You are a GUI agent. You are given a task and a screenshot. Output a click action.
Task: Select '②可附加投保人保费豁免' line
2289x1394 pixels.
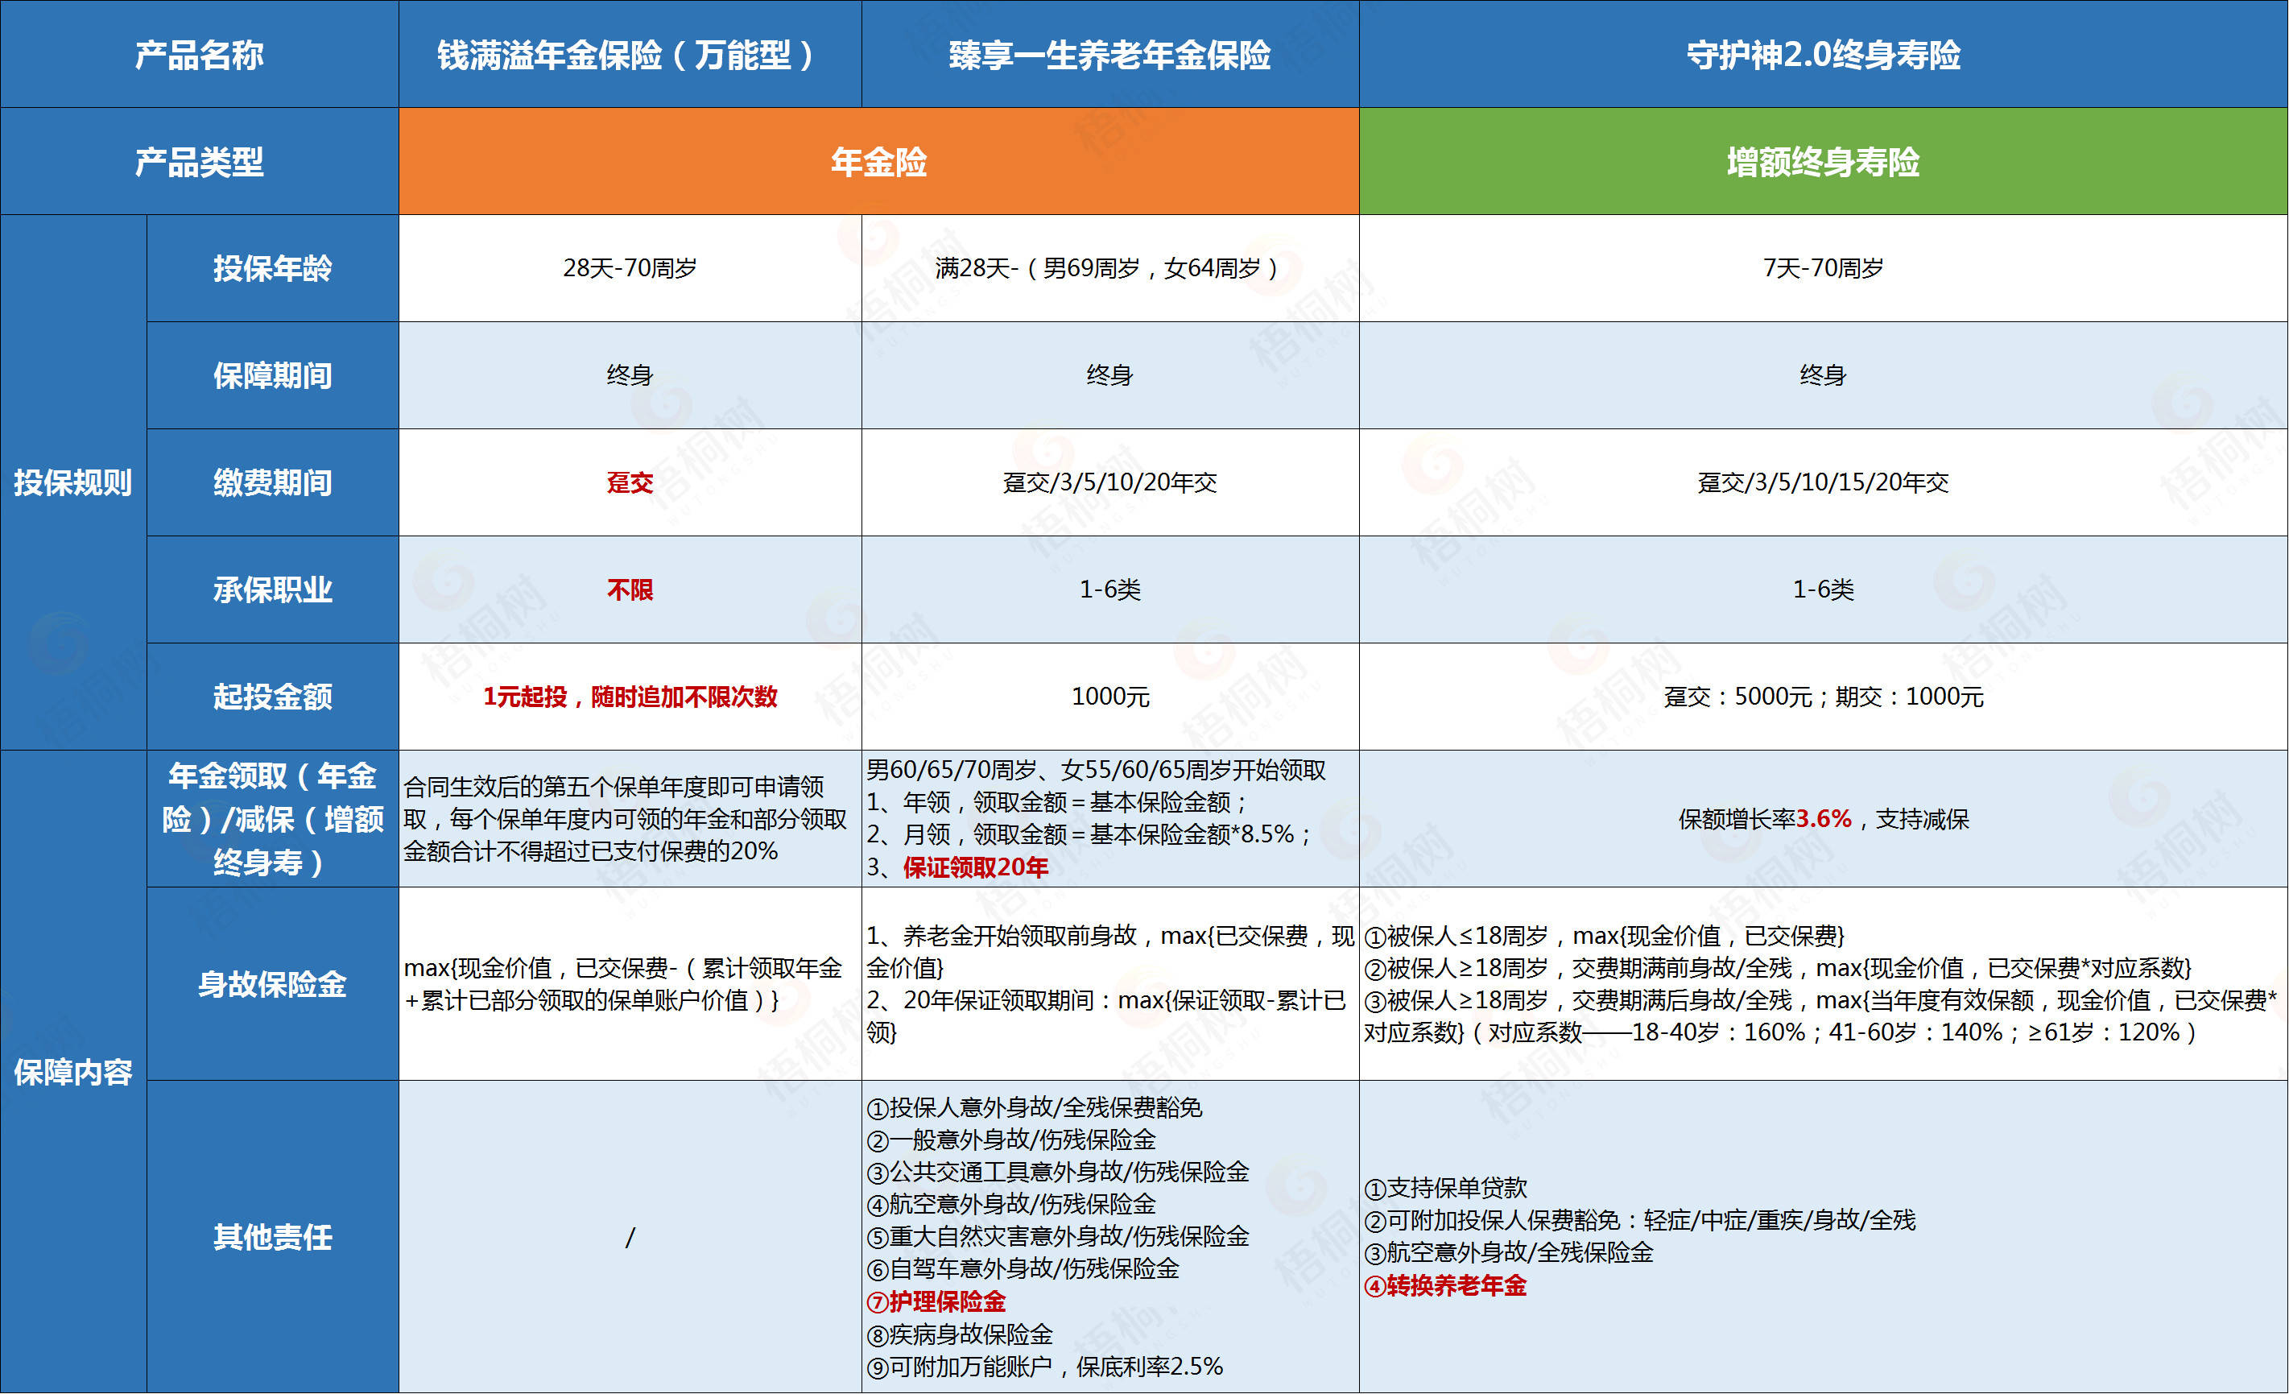pos(1639,1220)
